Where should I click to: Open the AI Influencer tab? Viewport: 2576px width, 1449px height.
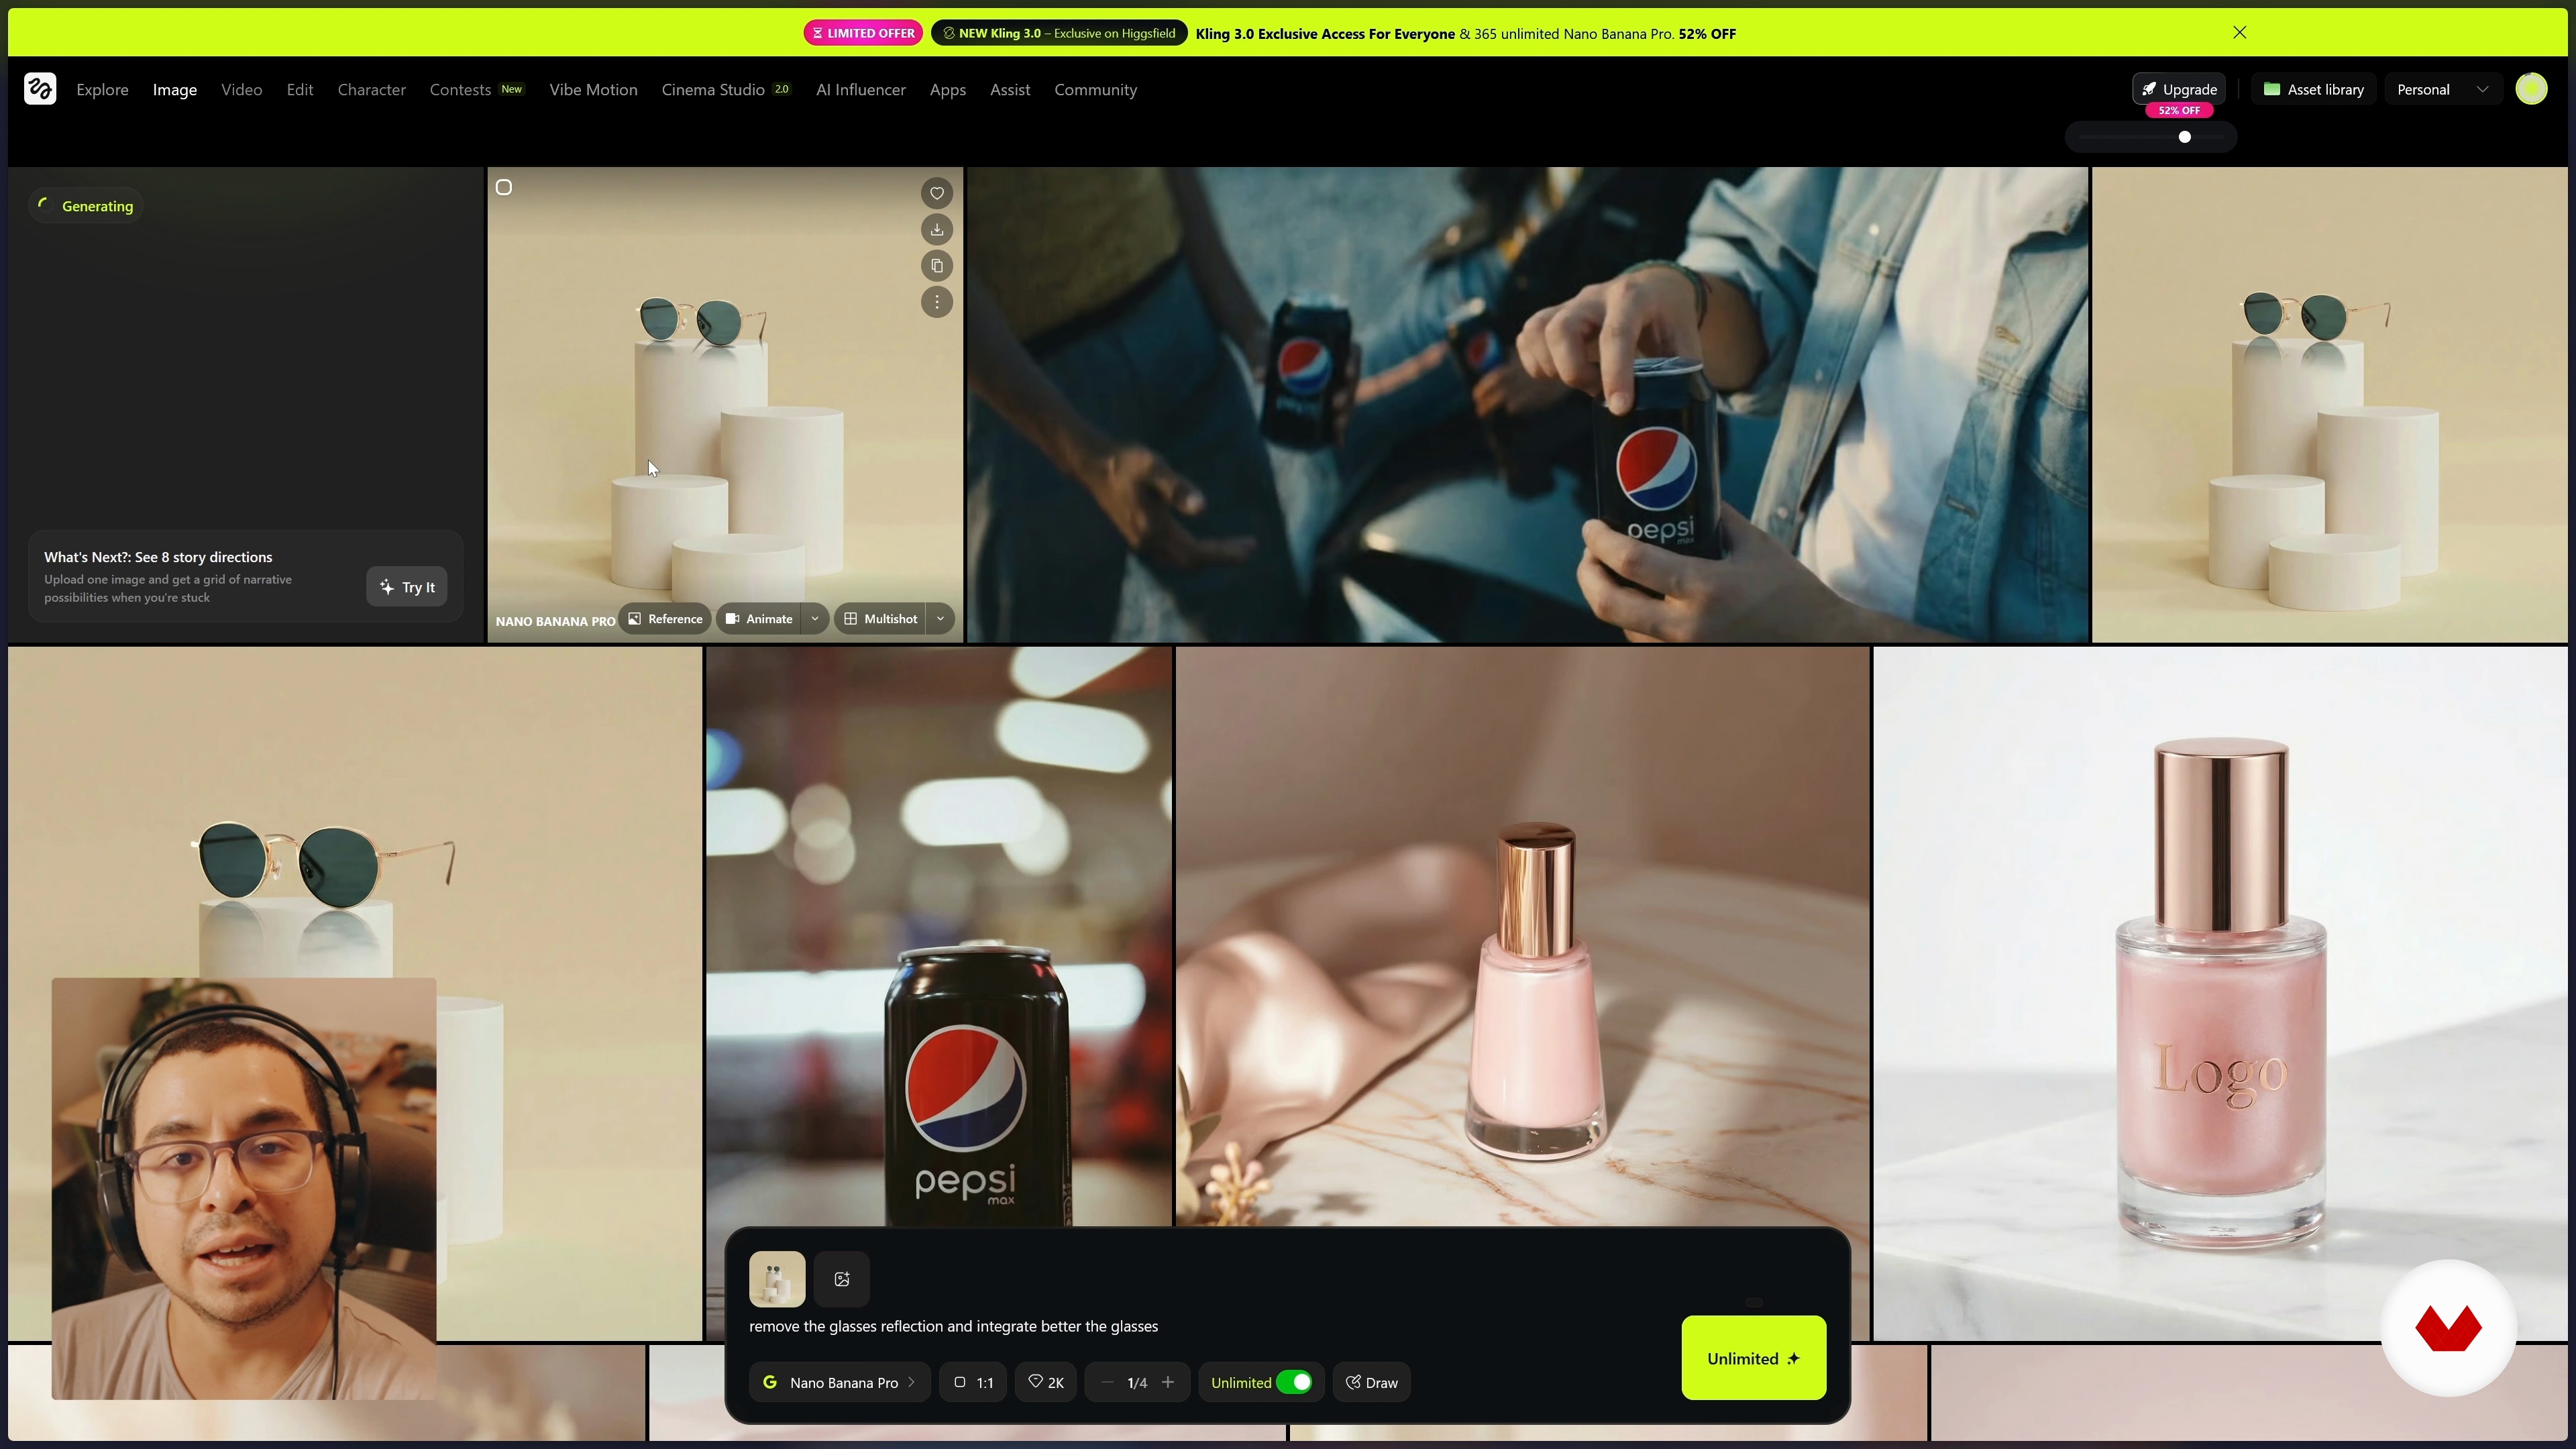(x=861, y=90)
